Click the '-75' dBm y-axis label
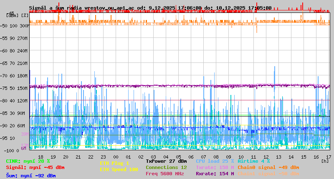334x179 pixels. (x=4, y=88)
